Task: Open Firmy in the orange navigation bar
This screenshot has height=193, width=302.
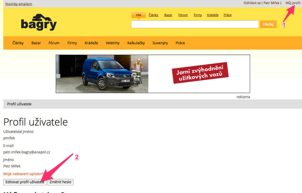Action: click(72, 43)
